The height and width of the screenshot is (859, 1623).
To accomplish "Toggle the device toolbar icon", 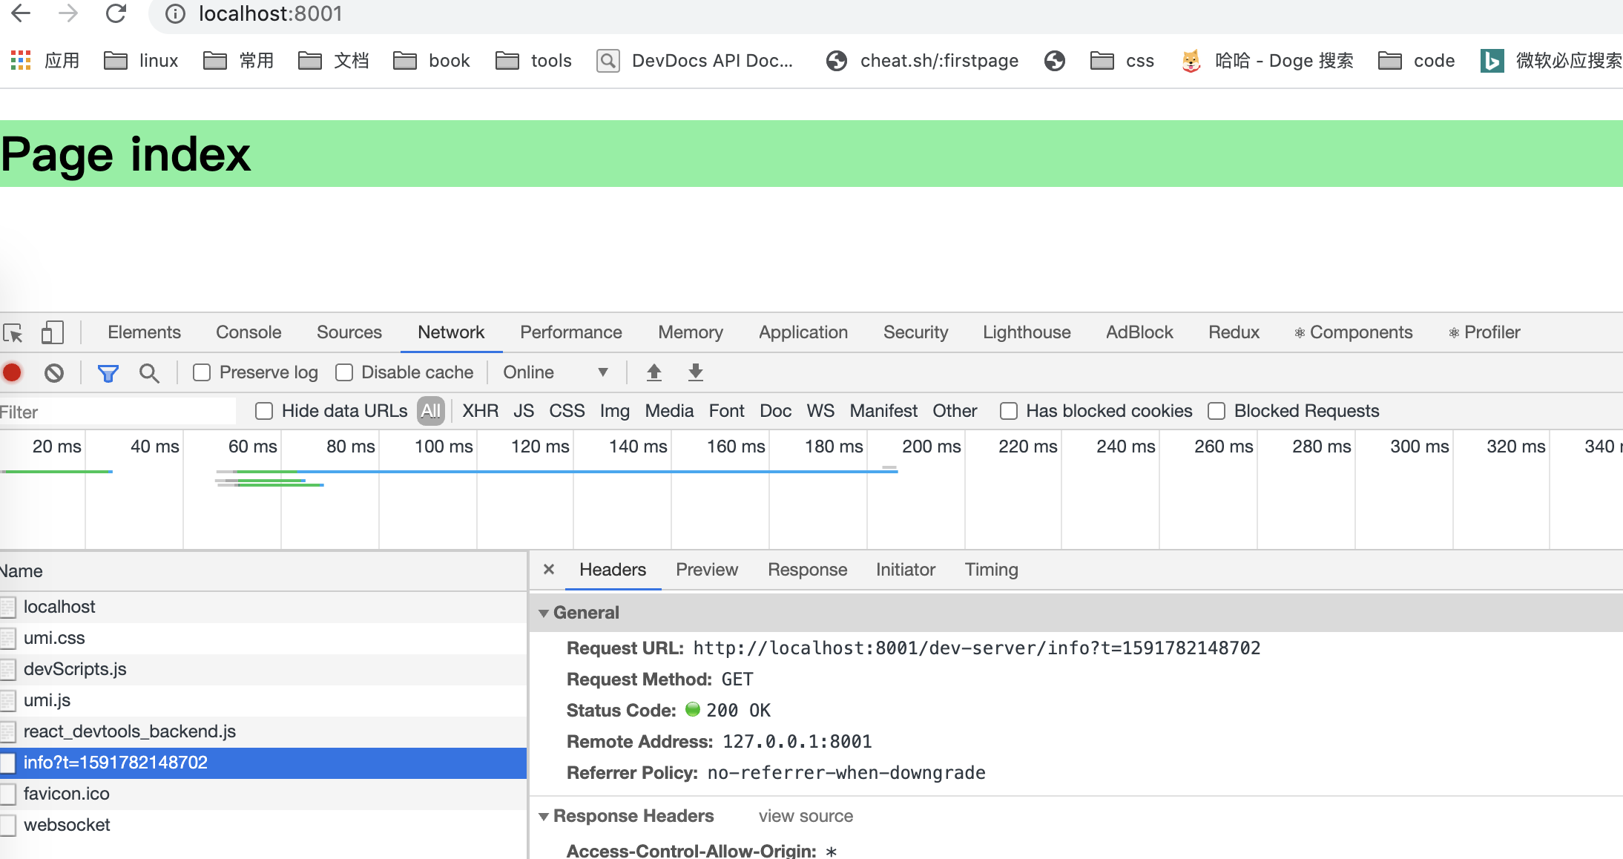I will (x=53, y=333).
